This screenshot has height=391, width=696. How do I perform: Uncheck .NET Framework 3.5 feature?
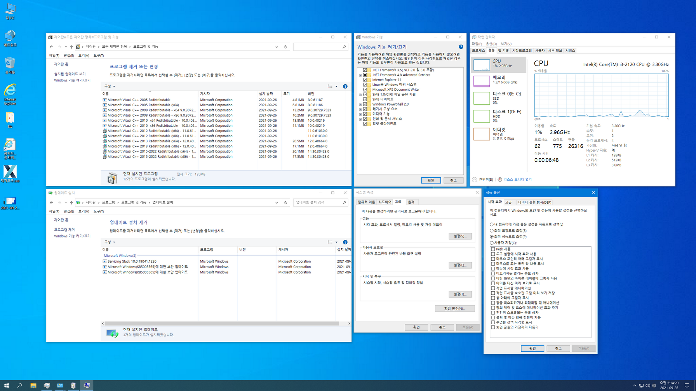point(365,70)
